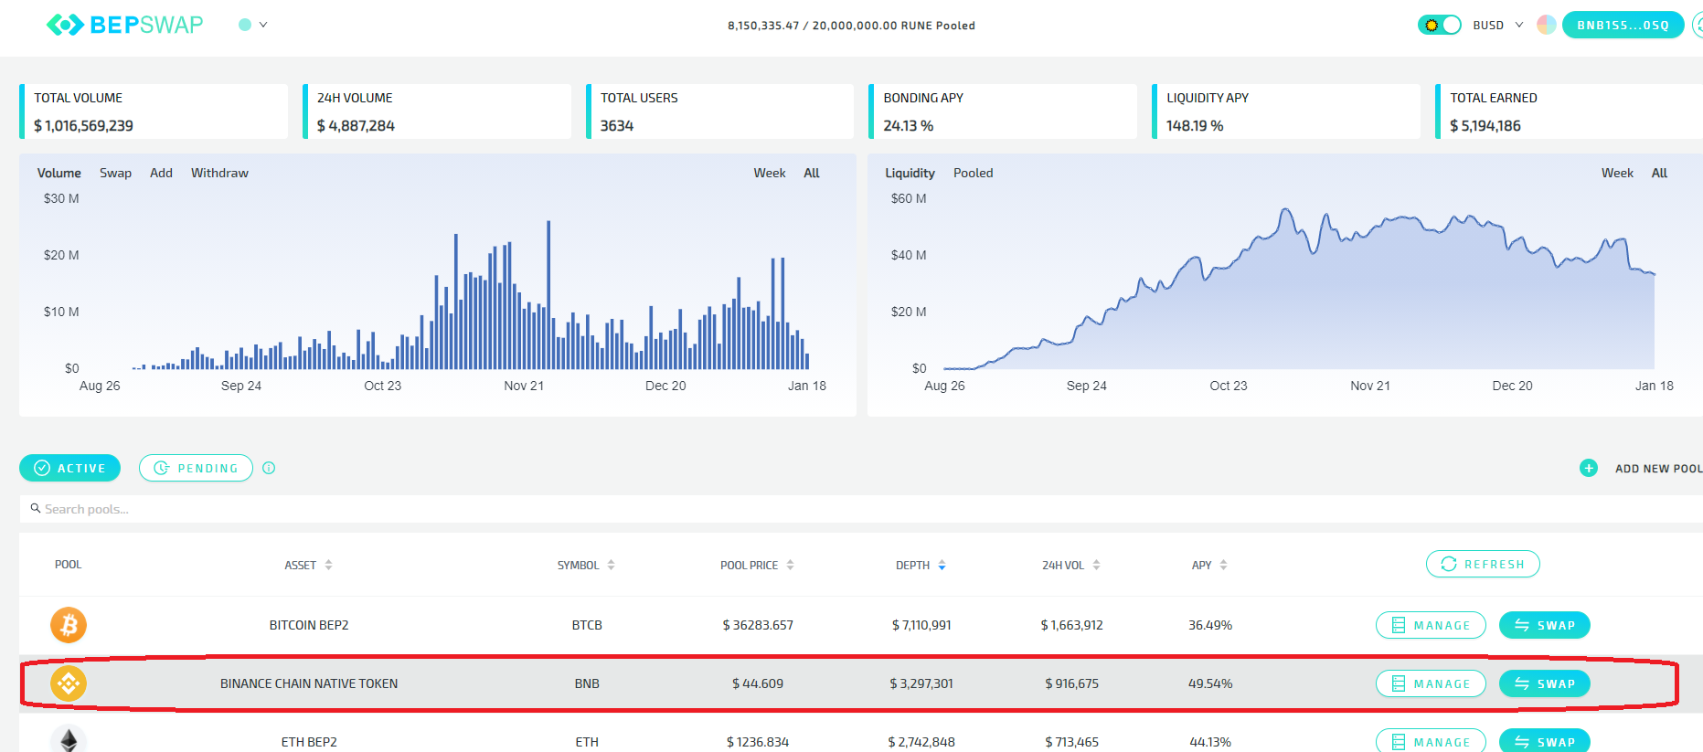Click APY value 36.49%
Viewport: 1703px width, 752px height.
click(1210, 625)
